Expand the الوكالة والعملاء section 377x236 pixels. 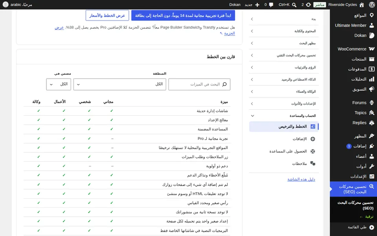pyautogui.click(x=284, y=92)
